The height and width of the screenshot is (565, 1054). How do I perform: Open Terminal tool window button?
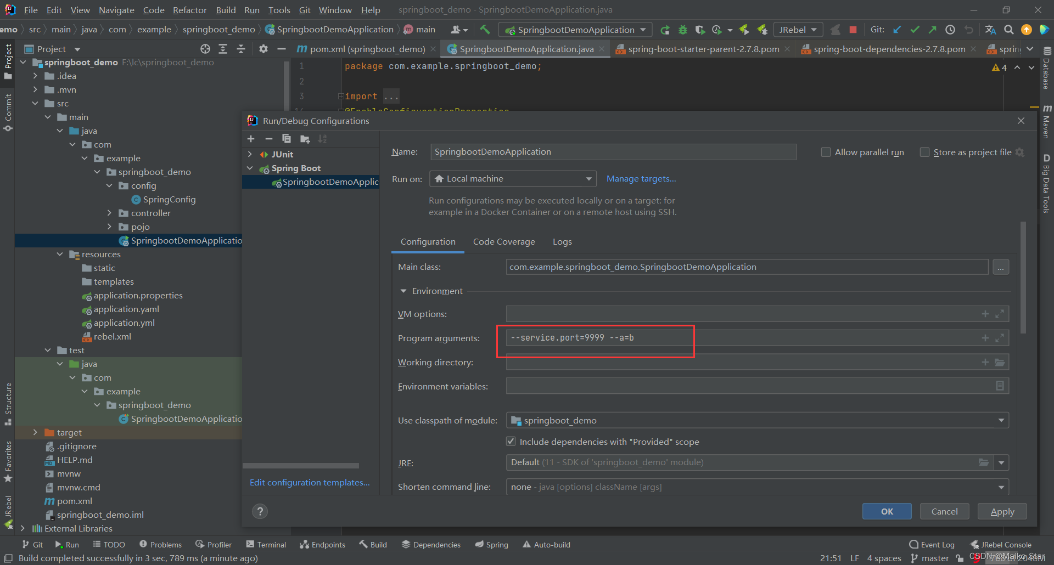266,544
